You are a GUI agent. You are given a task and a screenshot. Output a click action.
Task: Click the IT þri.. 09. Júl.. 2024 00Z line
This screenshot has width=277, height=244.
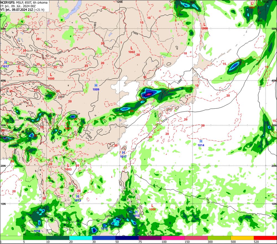click(18, 6)
